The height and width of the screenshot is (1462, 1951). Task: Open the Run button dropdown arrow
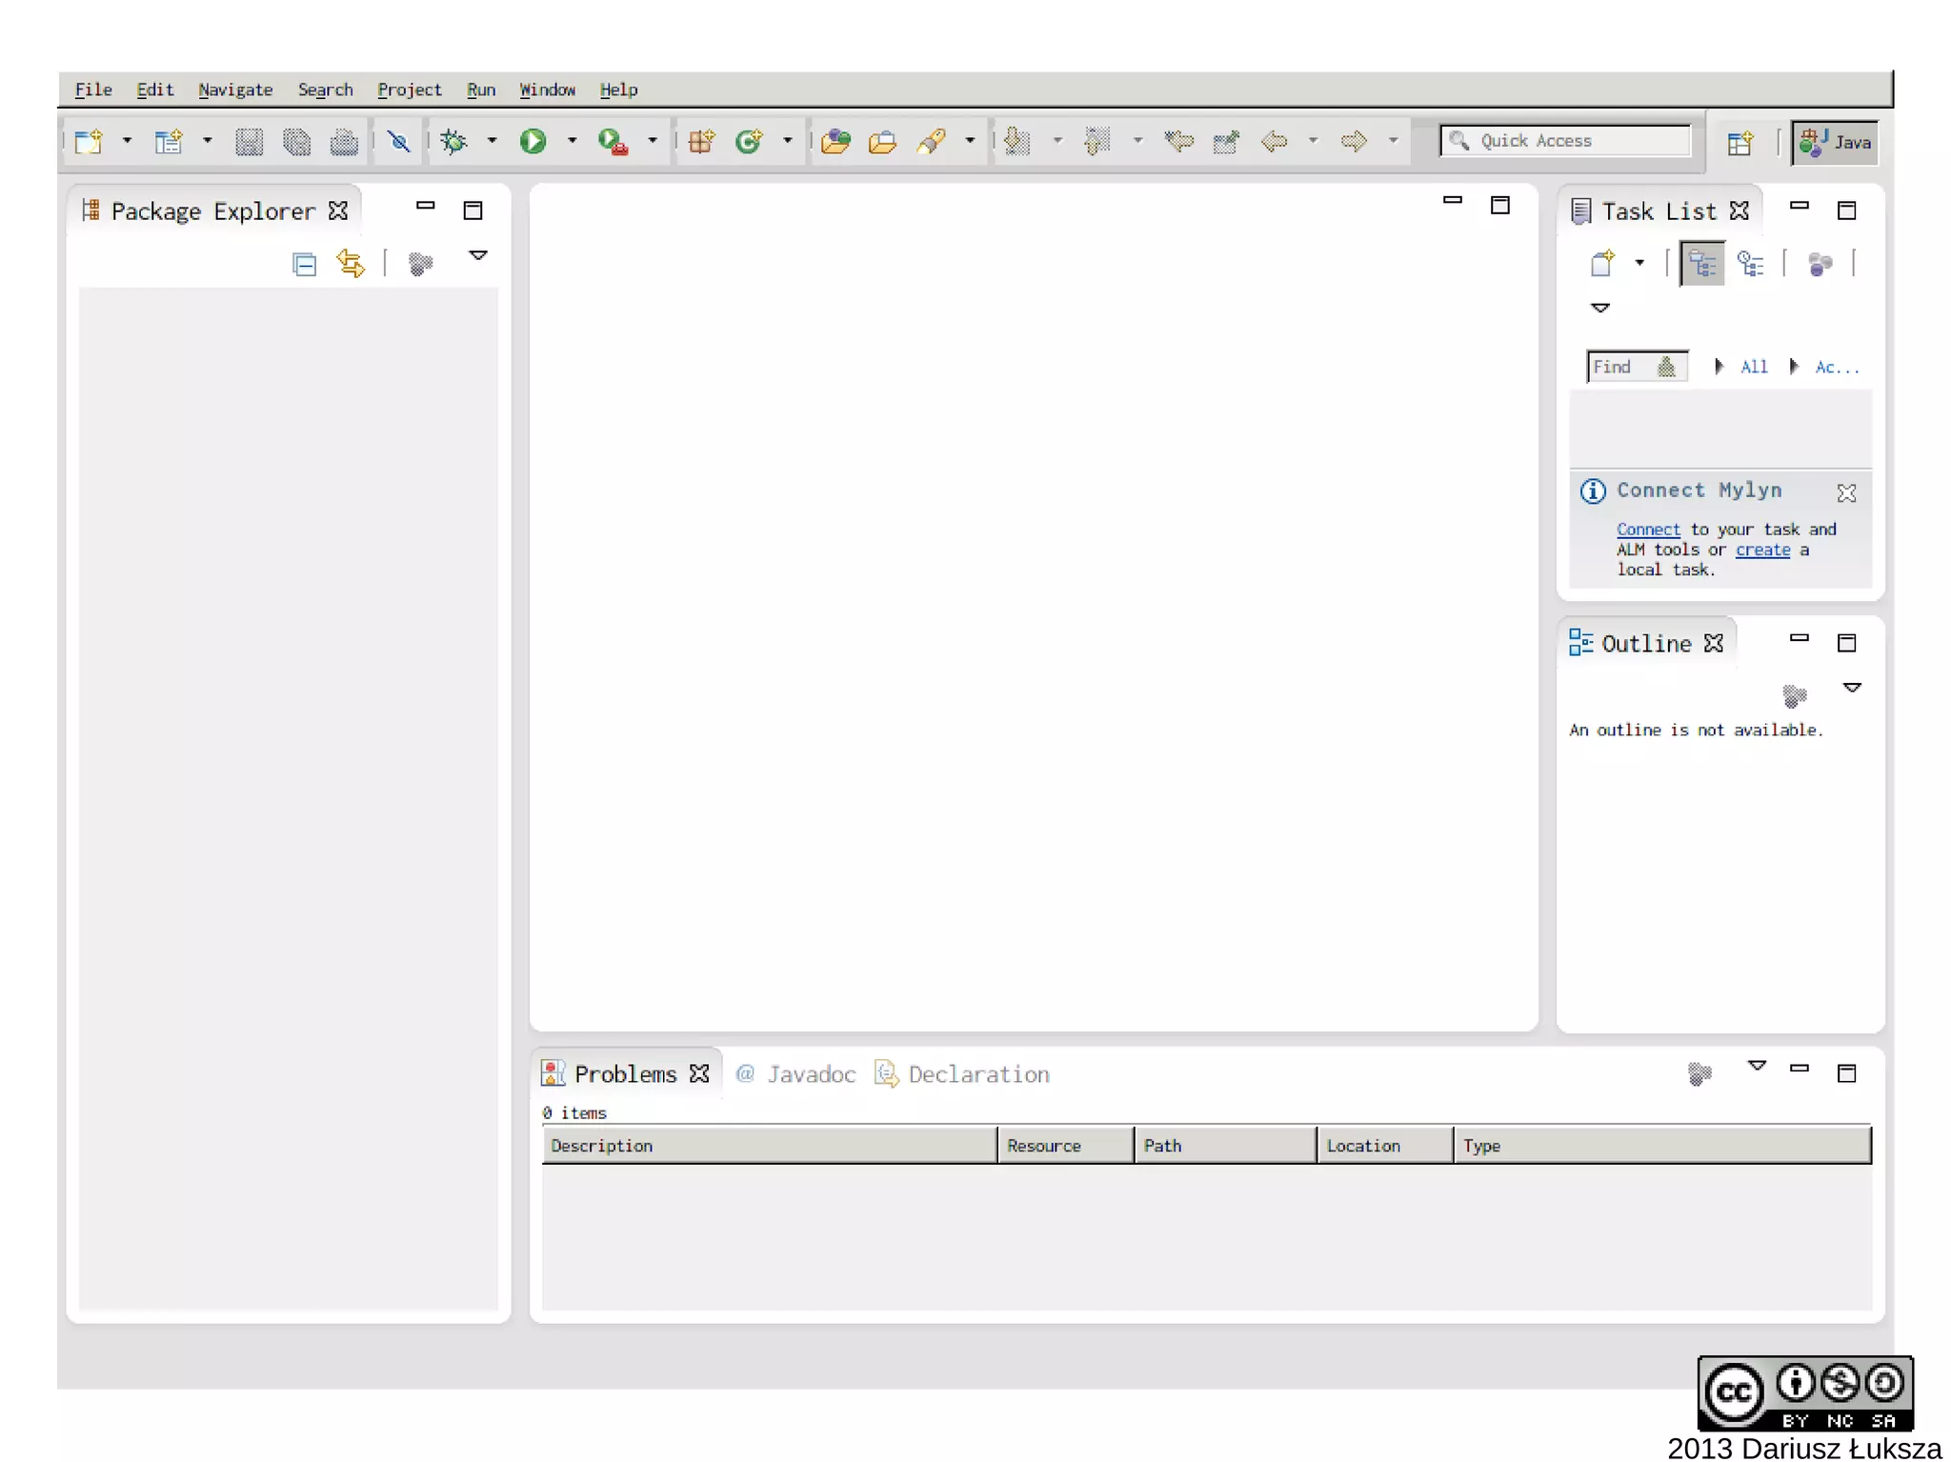pyautogui.click(x=573, y=141)
